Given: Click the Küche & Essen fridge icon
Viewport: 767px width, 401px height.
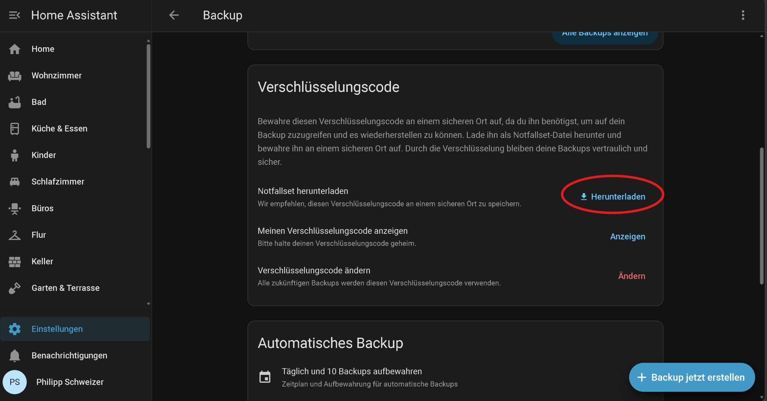Looking at the screenshot, I should 14,129.
